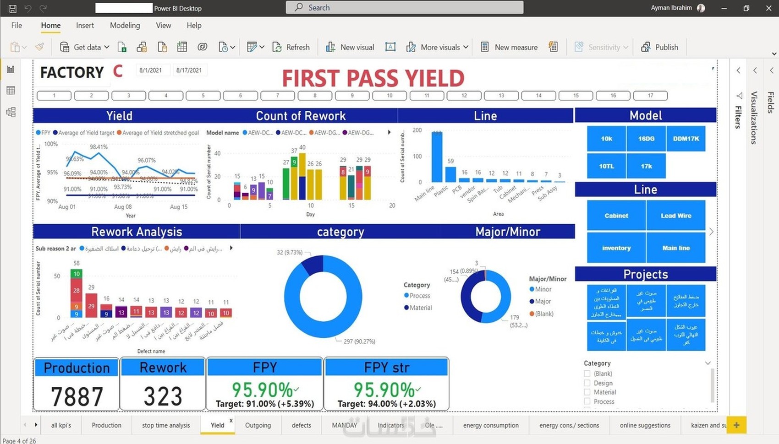Import from Excel workbook icon
This screenshot has height=444, width=779.
122,47
